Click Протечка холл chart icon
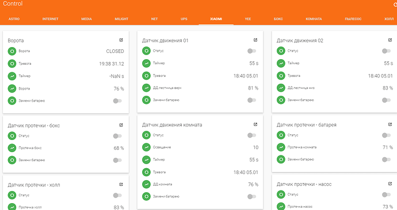This screenshot has height=210, width=397. [x=12, y=207]
